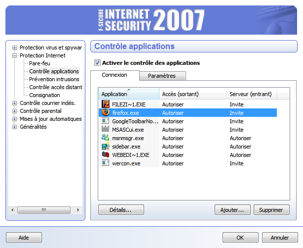Click the GoogleToolbarNotifier program icon
Screen dimensions: 303x248
pos(106,121)
